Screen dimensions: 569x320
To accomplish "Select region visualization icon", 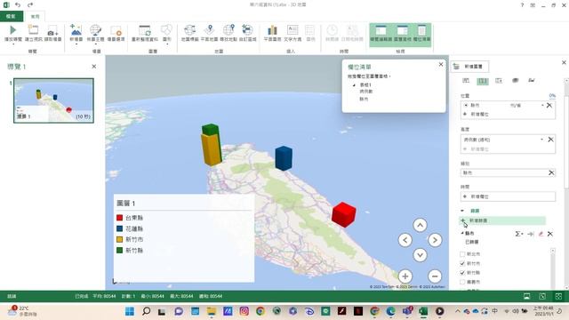I will [x=532, y=81].
